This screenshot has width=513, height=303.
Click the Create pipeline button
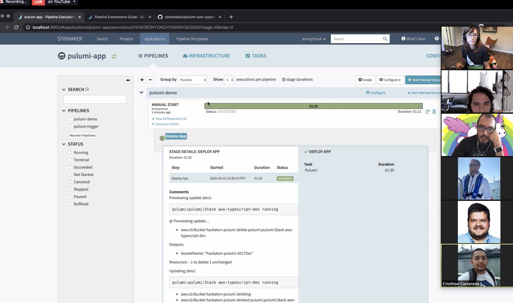coord(365,80)
